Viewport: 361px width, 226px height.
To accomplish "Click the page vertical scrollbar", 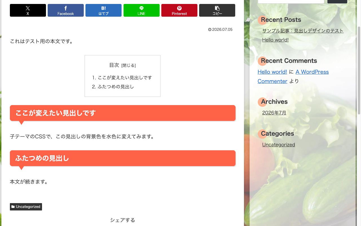I will [359, 71].
